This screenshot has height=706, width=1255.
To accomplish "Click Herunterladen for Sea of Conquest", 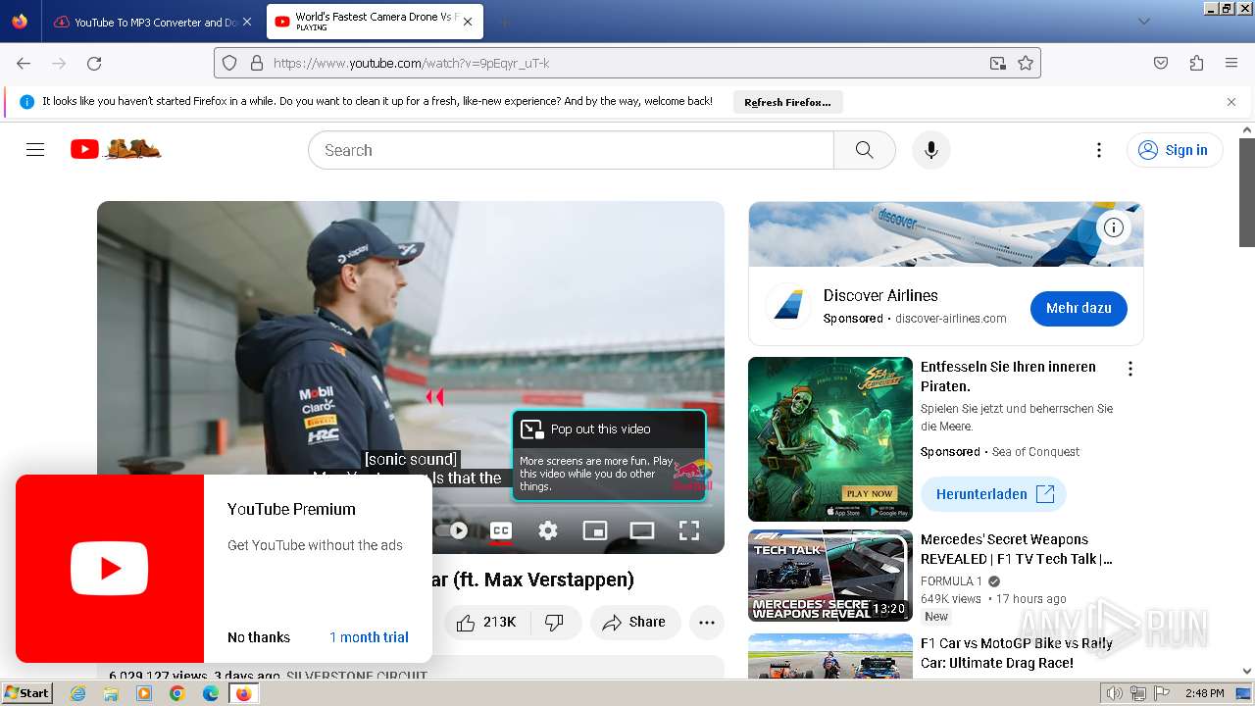I will pos(993,494).
